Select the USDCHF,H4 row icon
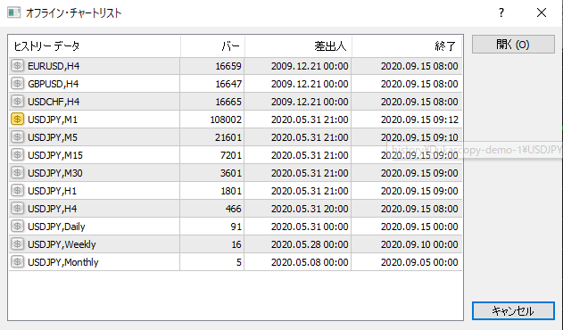The height and width of the screenshot is (330, 563). (x=17, y=102)
